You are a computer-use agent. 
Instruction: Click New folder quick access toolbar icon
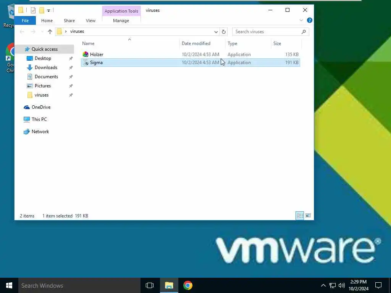pyautogui.click(x=42, y=10)
